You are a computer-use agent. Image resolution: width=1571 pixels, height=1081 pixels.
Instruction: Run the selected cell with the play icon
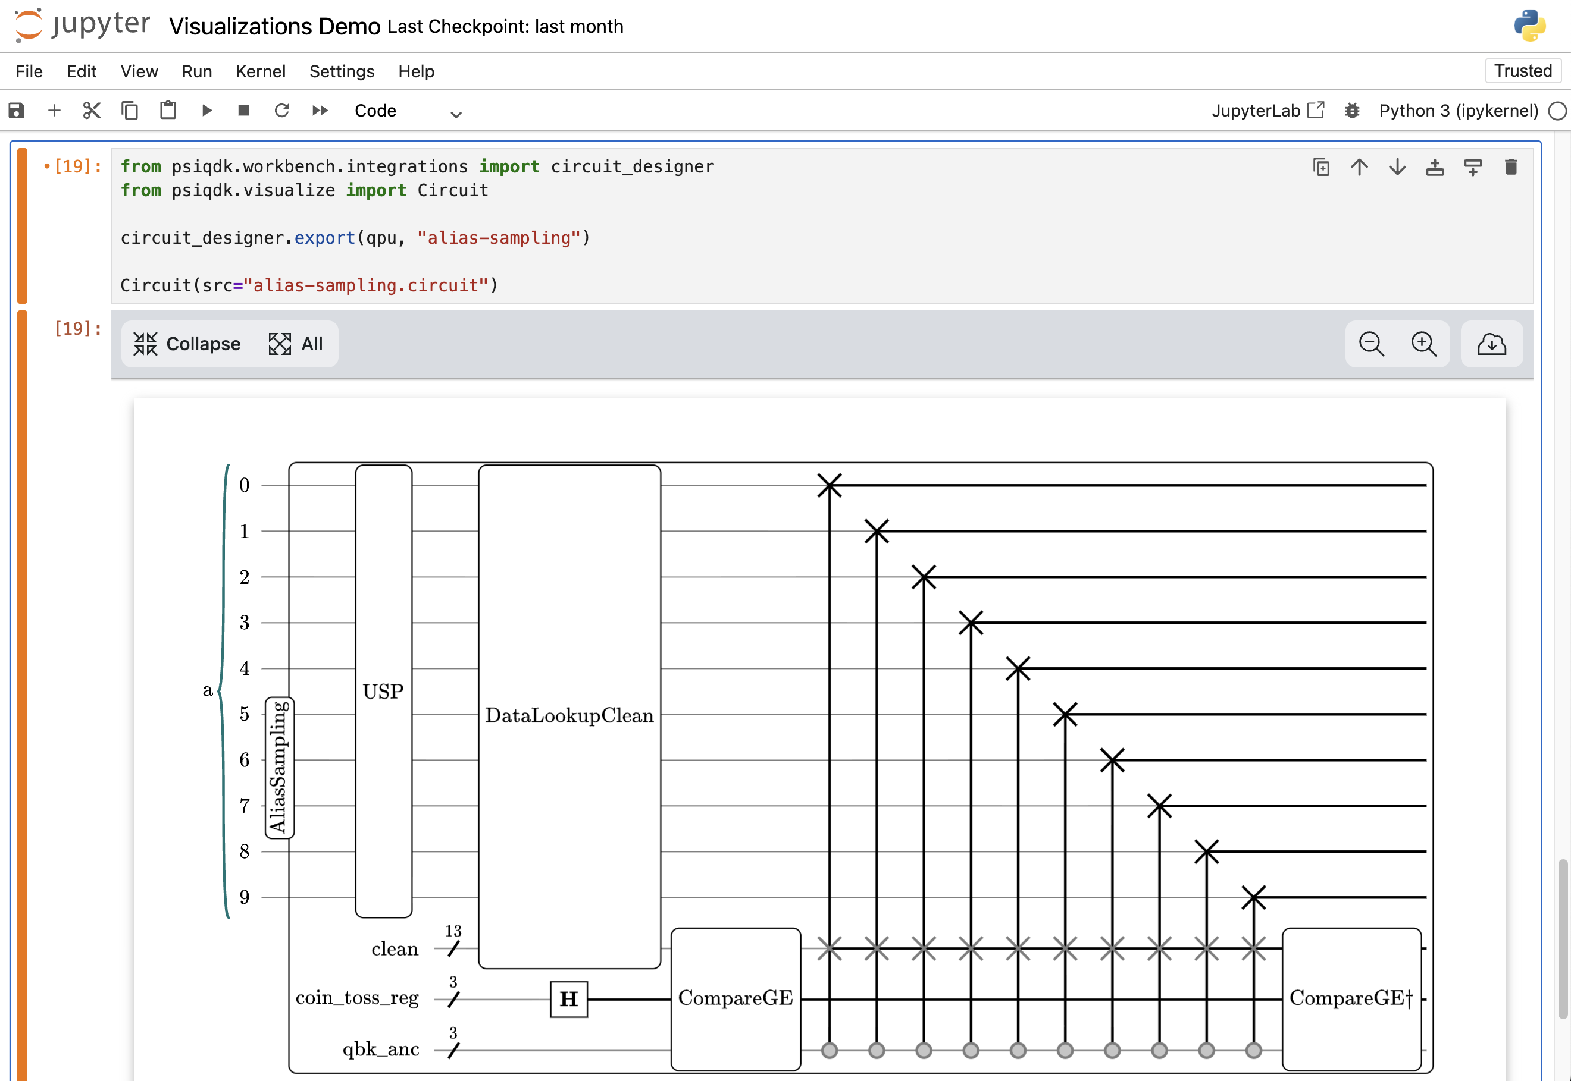pyautogui.click(x=206, y=111)
